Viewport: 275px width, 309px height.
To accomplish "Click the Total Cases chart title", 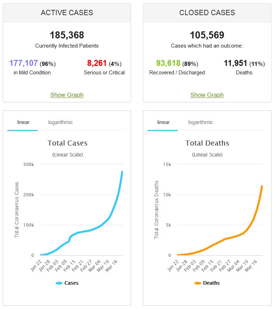I will 67,143.
